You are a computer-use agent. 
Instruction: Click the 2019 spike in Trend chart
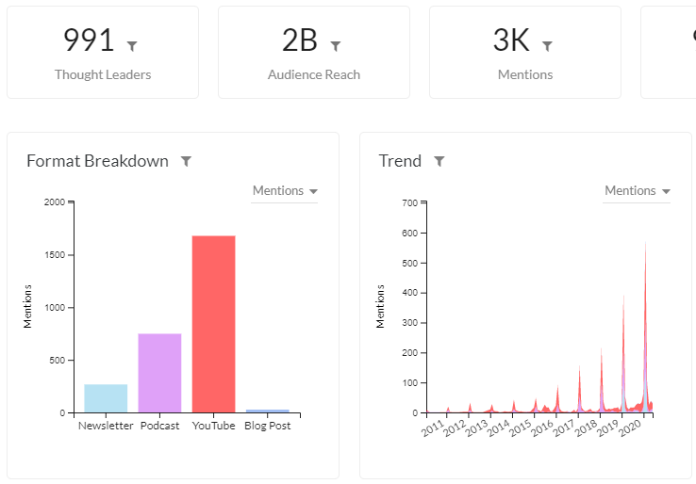(x=623, y=355)
